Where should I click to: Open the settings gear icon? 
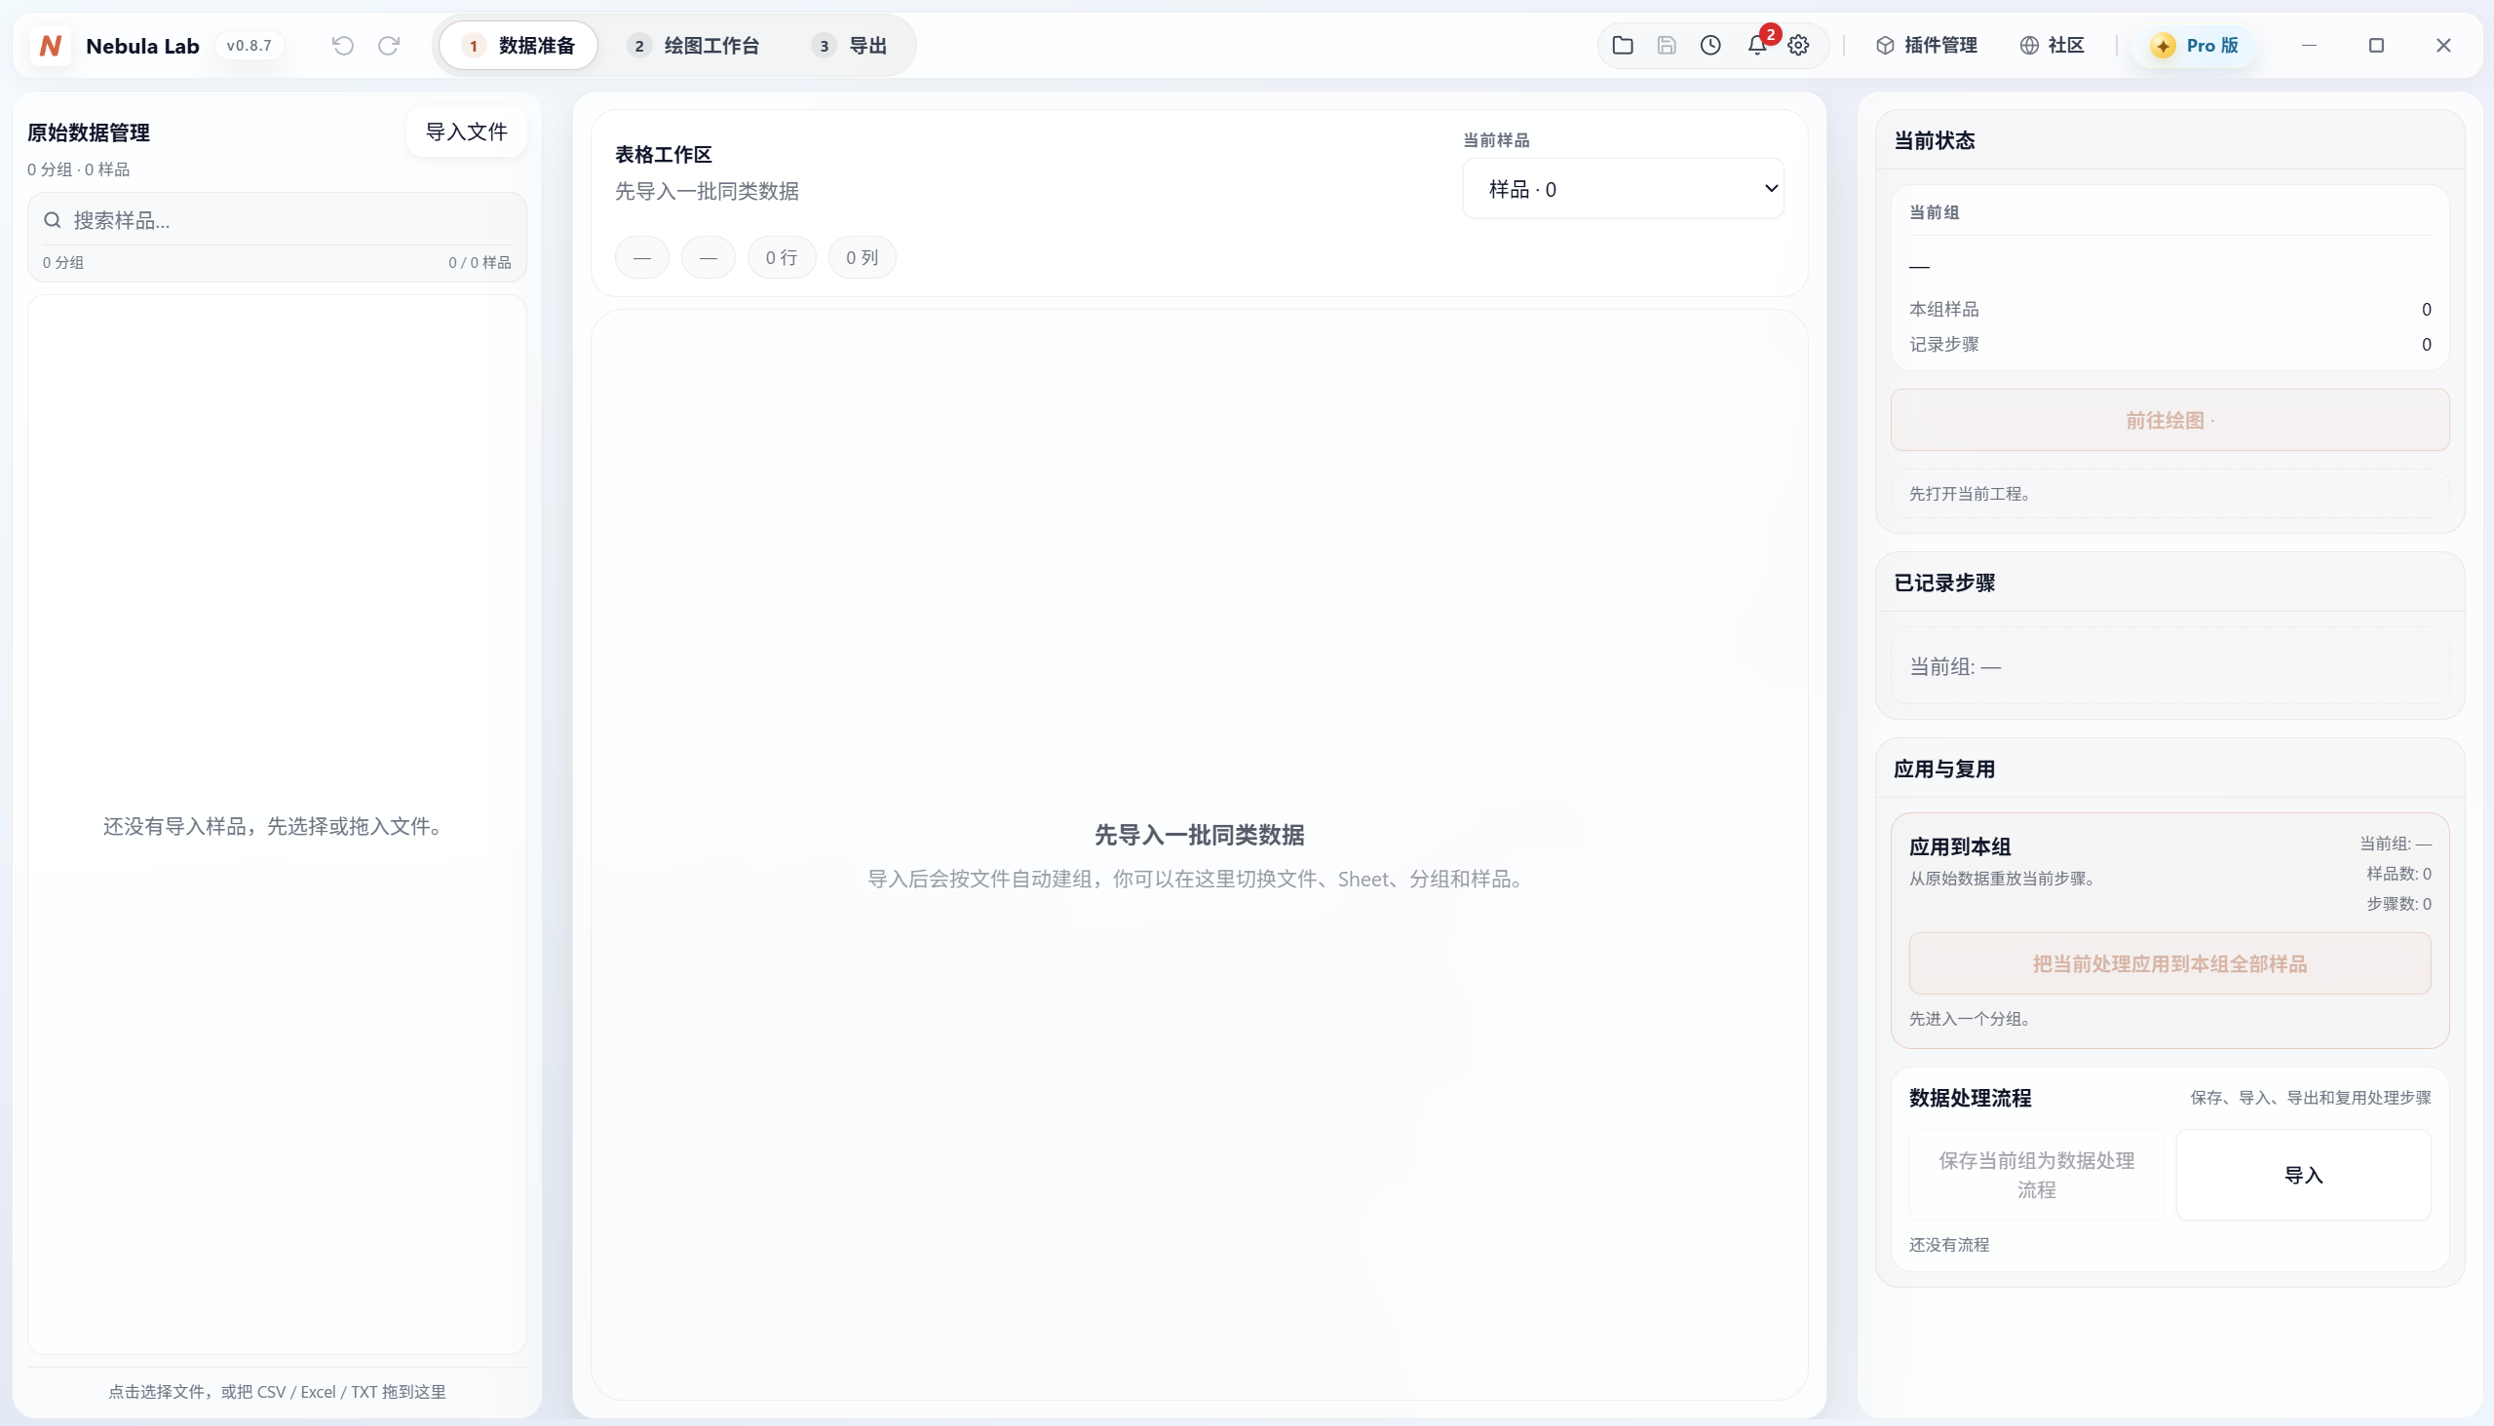[1798, 45]
